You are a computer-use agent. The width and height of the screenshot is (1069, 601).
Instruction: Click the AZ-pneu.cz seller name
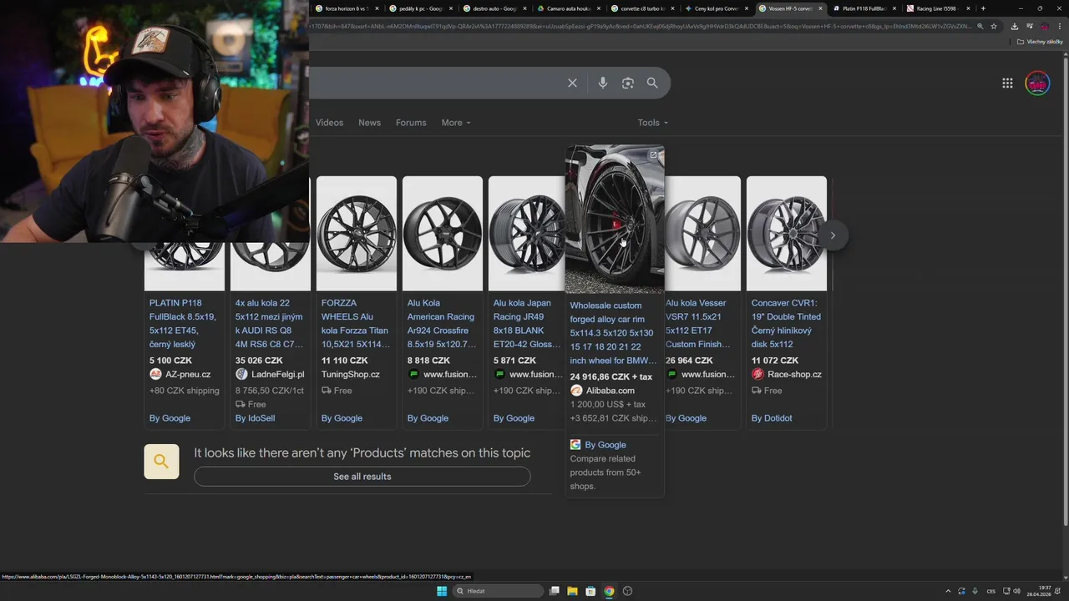pos(188,375)
